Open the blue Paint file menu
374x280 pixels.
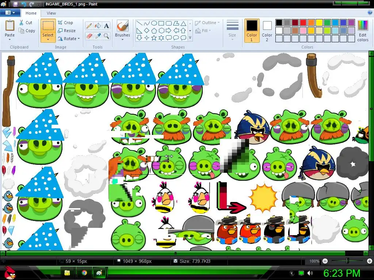[x=10, y=13]
